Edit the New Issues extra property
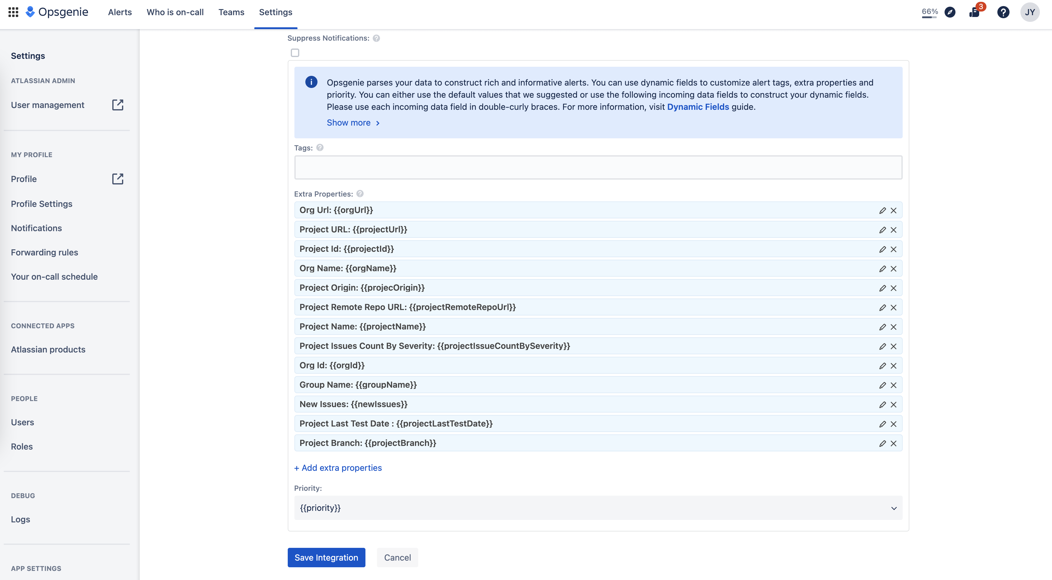The image size is (1052, 580). (x=883, y=404)
